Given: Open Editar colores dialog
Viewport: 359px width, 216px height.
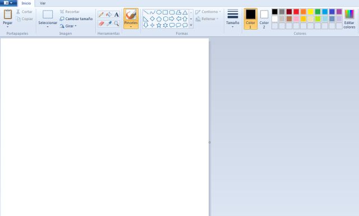Looking at the screenshot, I should (x=349, y=19).
